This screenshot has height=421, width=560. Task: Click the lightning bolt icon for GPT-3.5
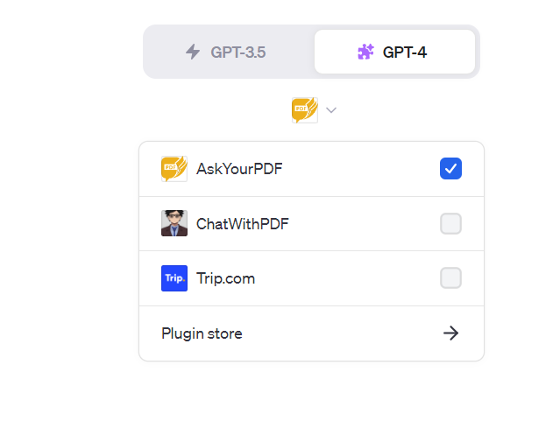[x=193, y=52]
